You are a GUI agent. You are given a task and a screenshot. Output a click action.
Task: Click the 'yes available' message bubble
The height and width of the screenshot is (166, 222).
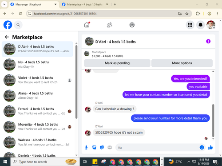(x=198, y=87)
